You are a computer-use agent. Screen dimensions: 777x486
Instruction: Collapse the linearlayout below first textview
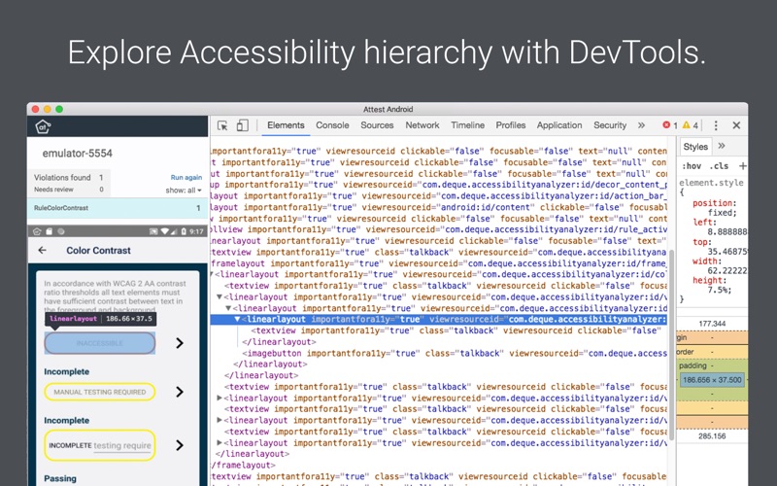[x=220, y=296]
